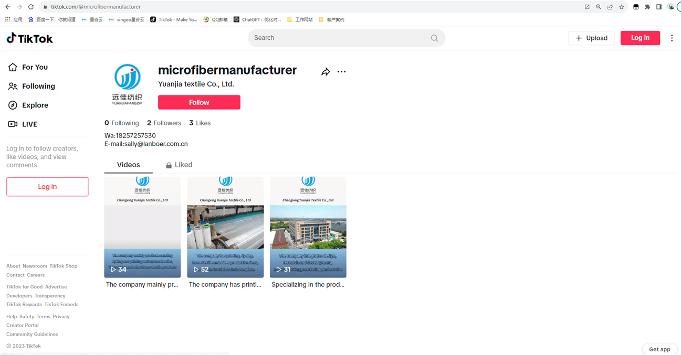Open the Contact footer link
The height and width of the screenshot is (355, 681).
coord(15,275)
